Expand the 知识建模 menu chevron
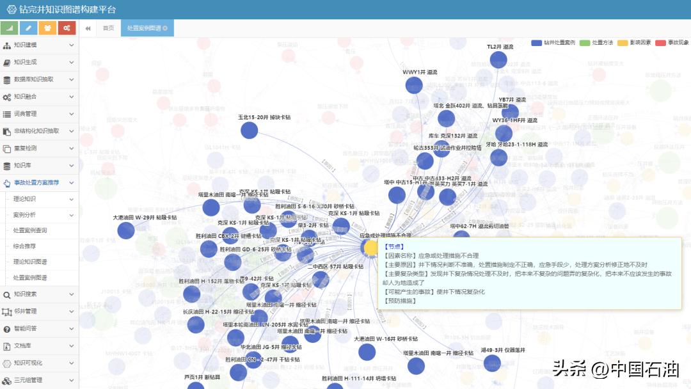This screenshot has width=691, height=389. [x=72, y=45]
